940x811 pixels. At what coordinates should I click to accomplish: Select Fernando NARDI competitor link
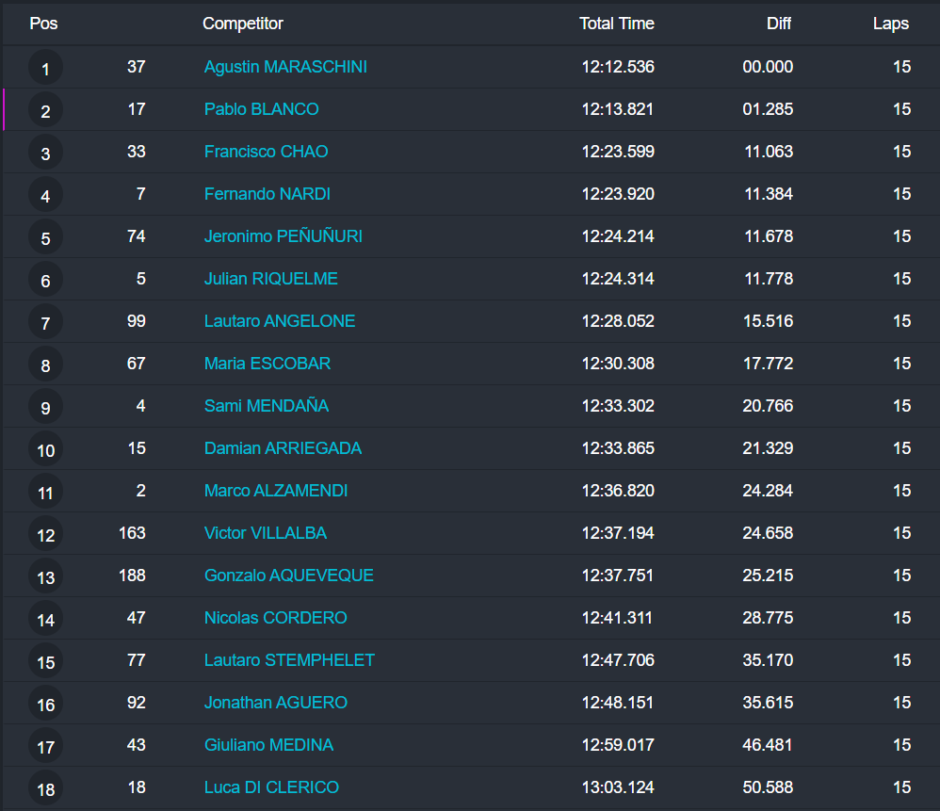click(x=267, y=194)
